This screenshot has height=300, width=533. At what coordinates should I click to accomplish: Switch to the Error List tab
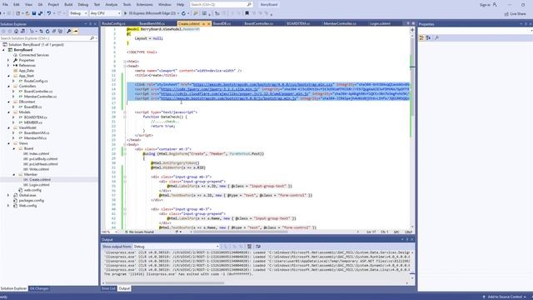109,288
